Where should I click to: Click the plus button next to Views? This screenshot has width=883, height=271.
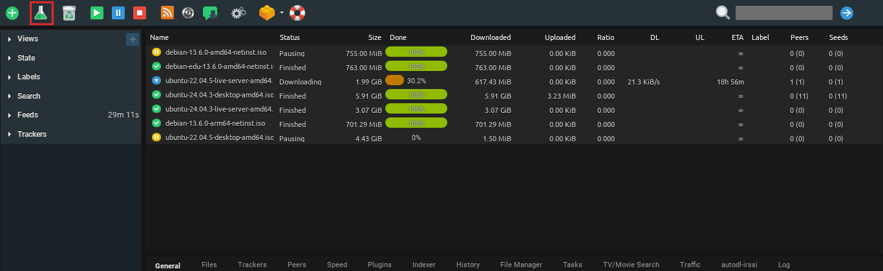(x=133, y=39)
